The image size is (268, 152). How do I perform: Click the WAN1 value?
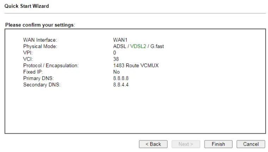pos(120,40)
